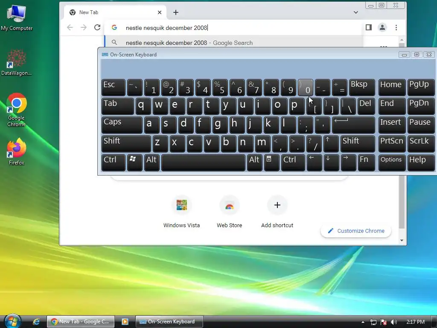Click the Chrome back arrow
Screen dimensions: 437x328
tap(70, 27)
